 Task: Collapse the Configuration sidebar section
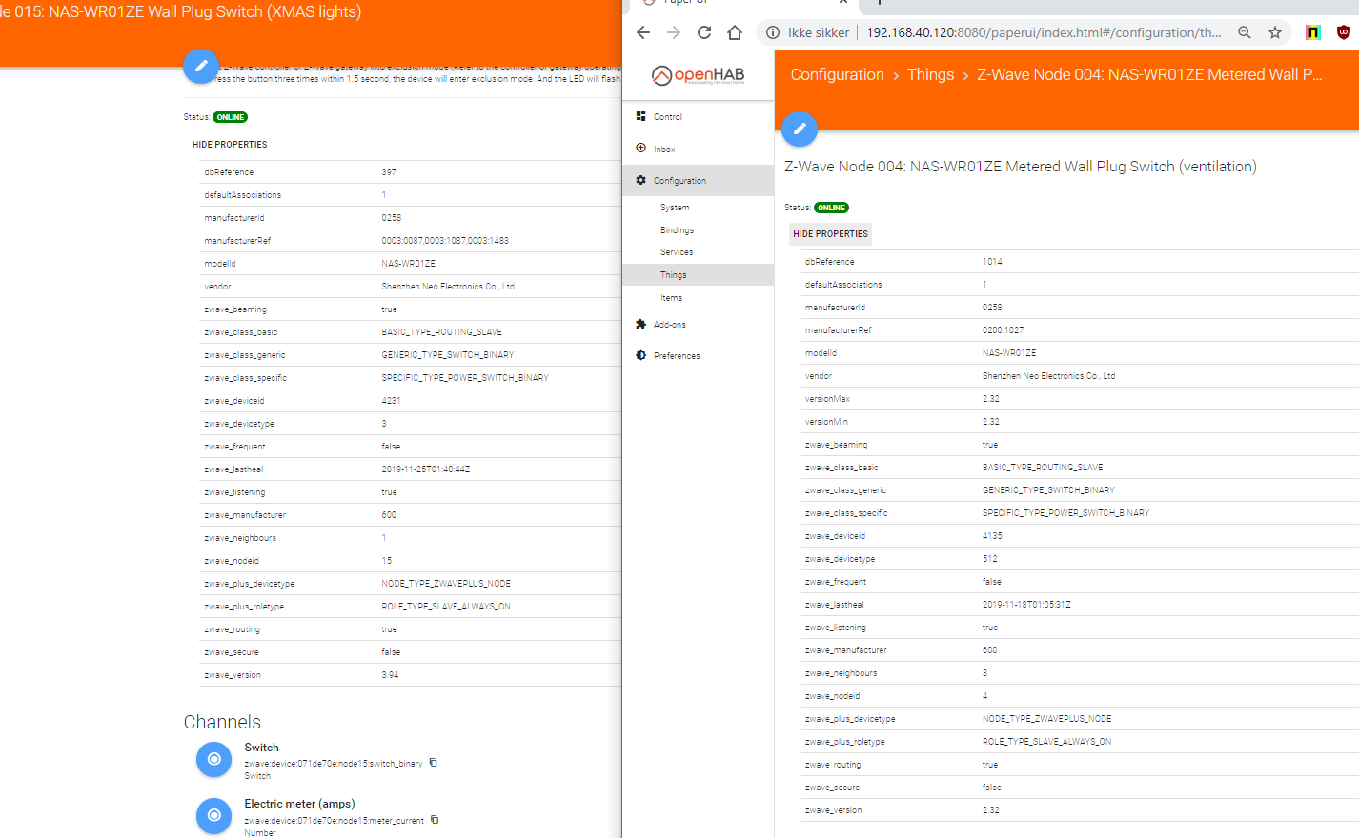(679, 181)
